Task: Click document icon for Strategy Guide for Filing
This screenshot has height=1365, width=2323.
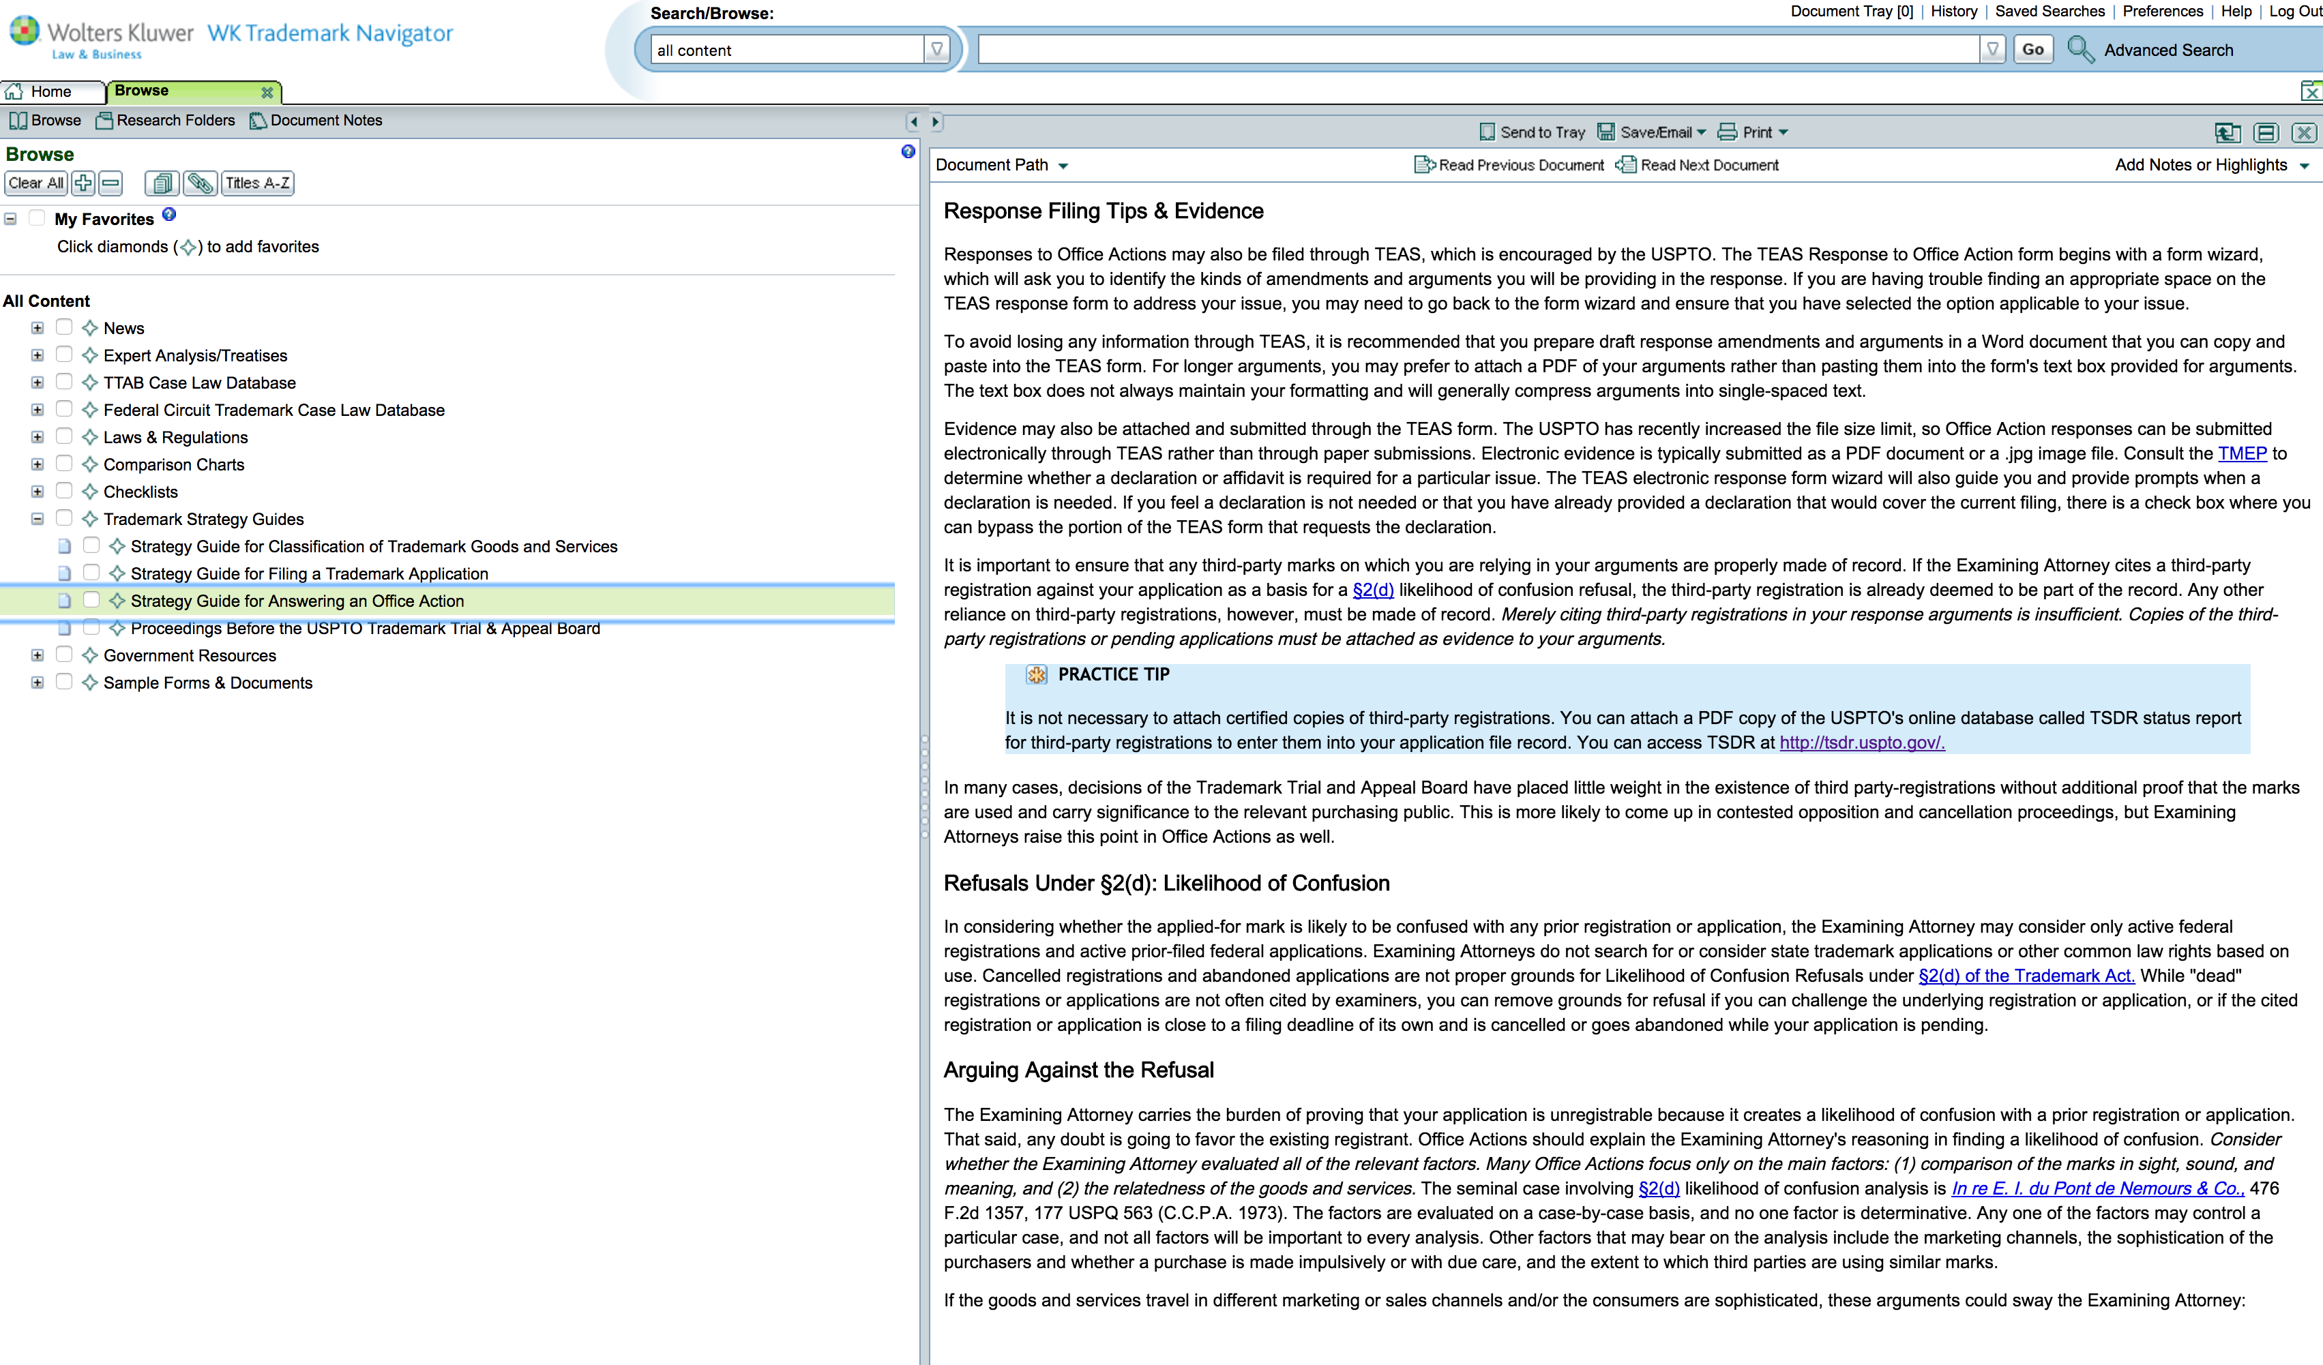Action: 65,573
